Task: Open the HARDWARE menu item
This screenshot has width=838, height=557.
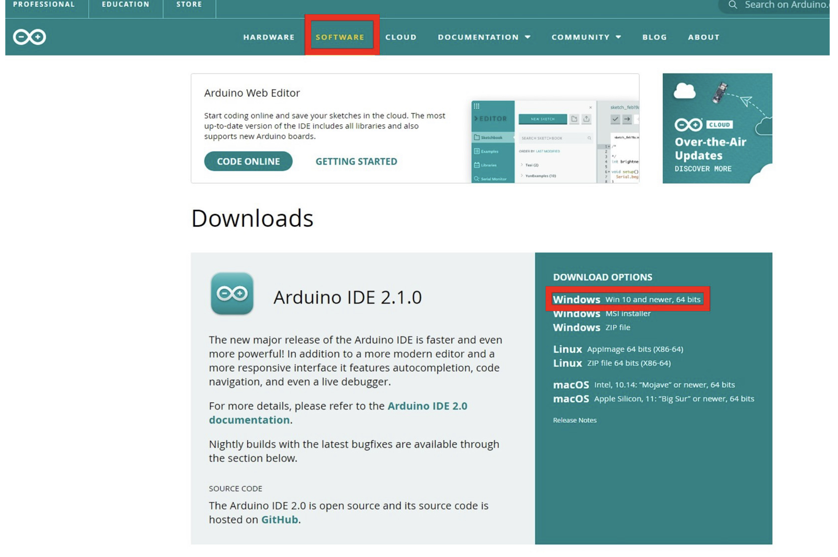Action: click(269, 37)
